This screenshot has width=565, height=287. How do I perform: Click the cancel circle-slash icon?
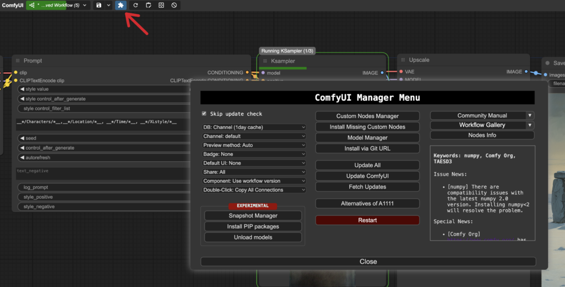click(x=174, y=5)
